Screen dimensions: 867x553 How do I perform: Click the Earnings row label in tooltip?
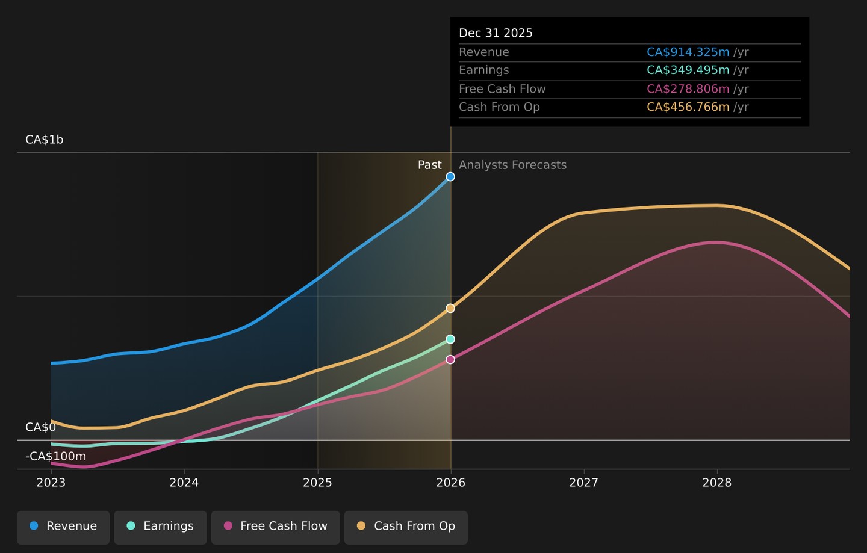[x=484, y=70]
